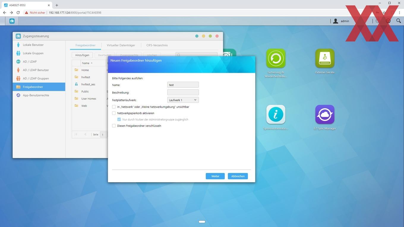Click the App-Benutzerrechte sidebar icon
This screenshot has height=227, width=404.
click(x=18, y=95)
